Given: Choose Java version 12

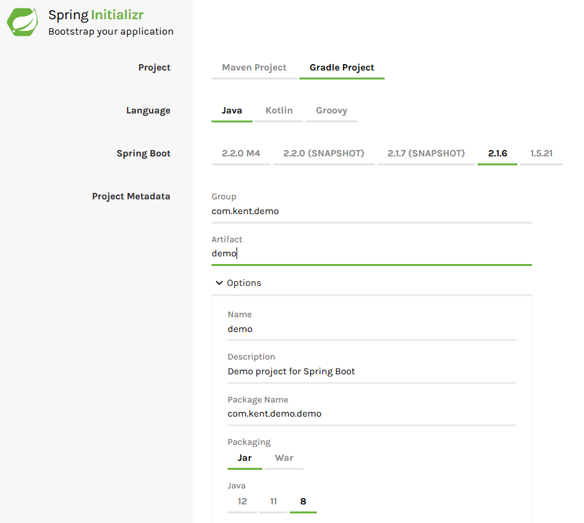Looking at the screenshot, I should point(242,502).
